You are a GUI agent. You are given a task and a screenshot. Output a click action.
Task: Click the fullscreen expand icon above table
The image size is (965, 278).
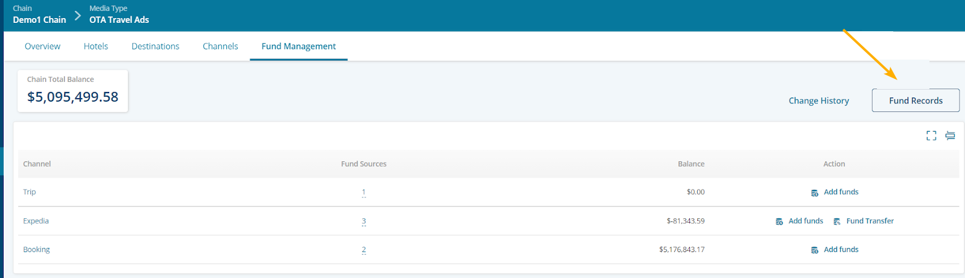(931, 135)
